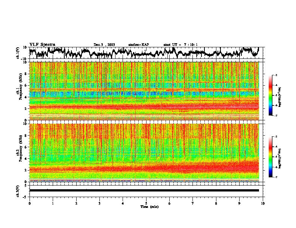
Task: Click the black ch.3 voltage trace
Action: (144, 190)
